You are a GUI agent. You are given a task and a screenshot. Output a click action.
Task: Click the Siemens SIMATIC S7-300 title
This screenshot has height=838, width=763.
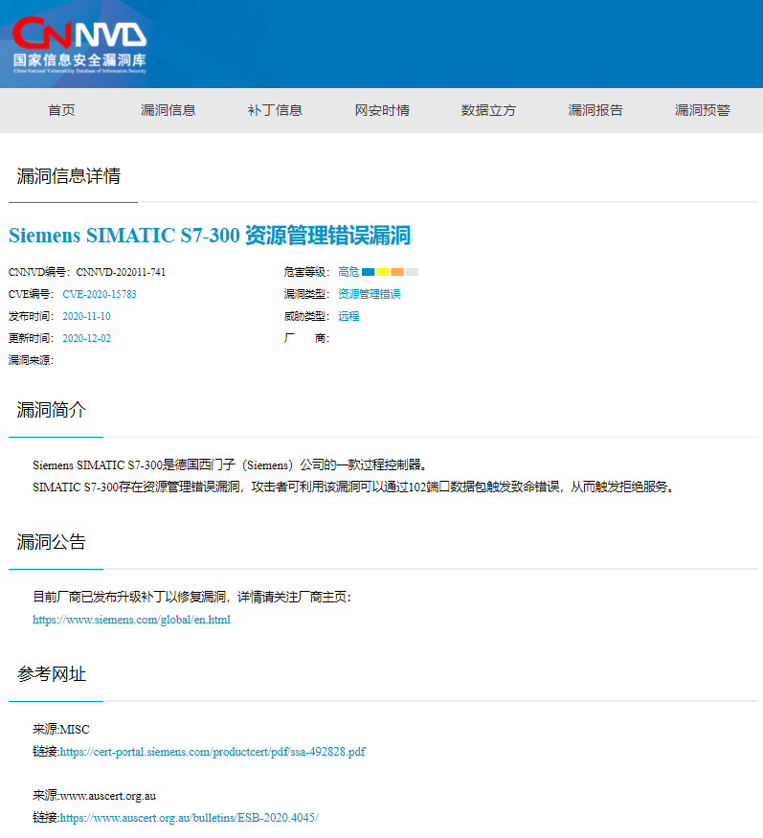(210, 236)
